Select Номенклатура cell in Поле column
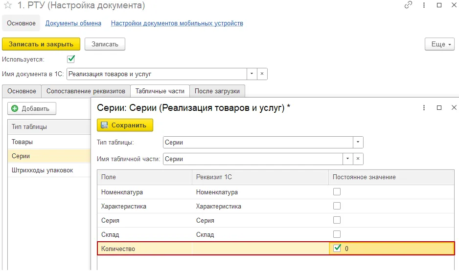The width and height of the screenshot is (459, 271). 145,192
